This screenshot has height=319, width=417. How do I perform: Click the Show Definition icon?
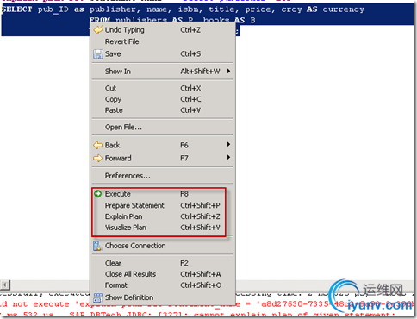(97, 297)
